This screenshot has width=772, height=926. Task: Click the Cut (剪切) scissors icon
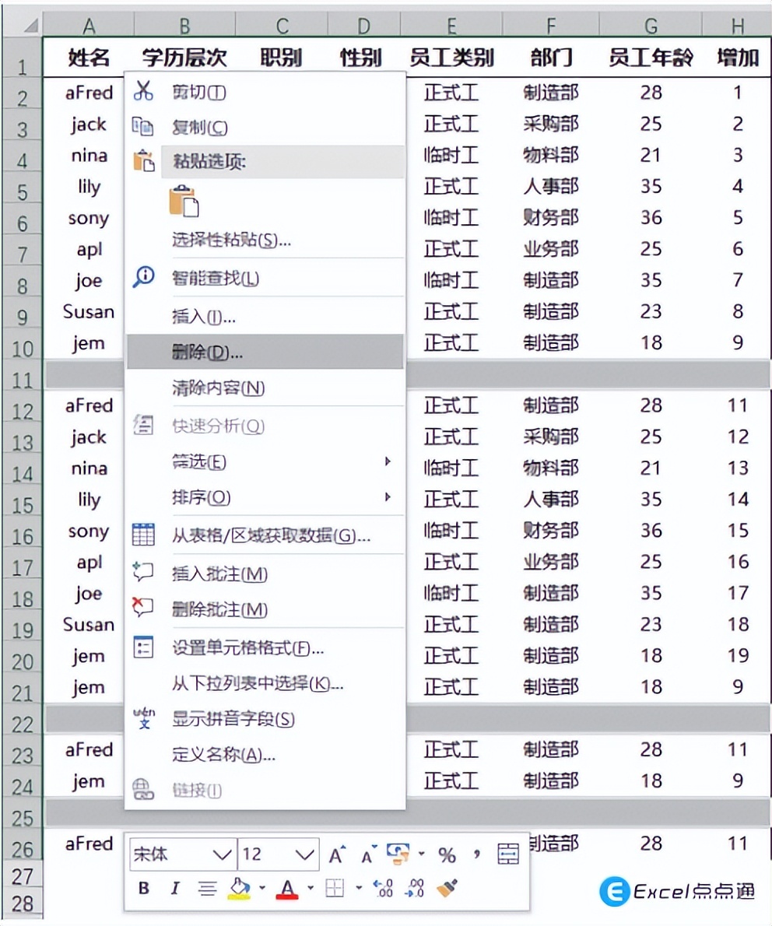143,91
